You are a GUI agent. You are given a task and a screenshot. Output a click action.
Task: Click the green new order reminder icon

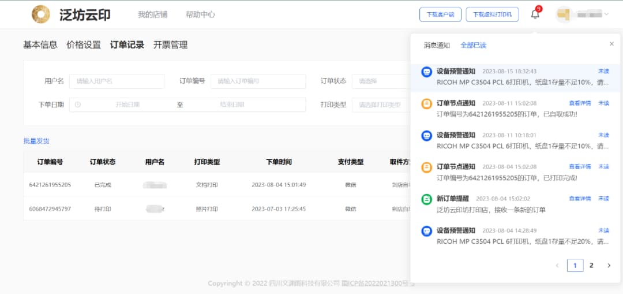click(426, 200)
